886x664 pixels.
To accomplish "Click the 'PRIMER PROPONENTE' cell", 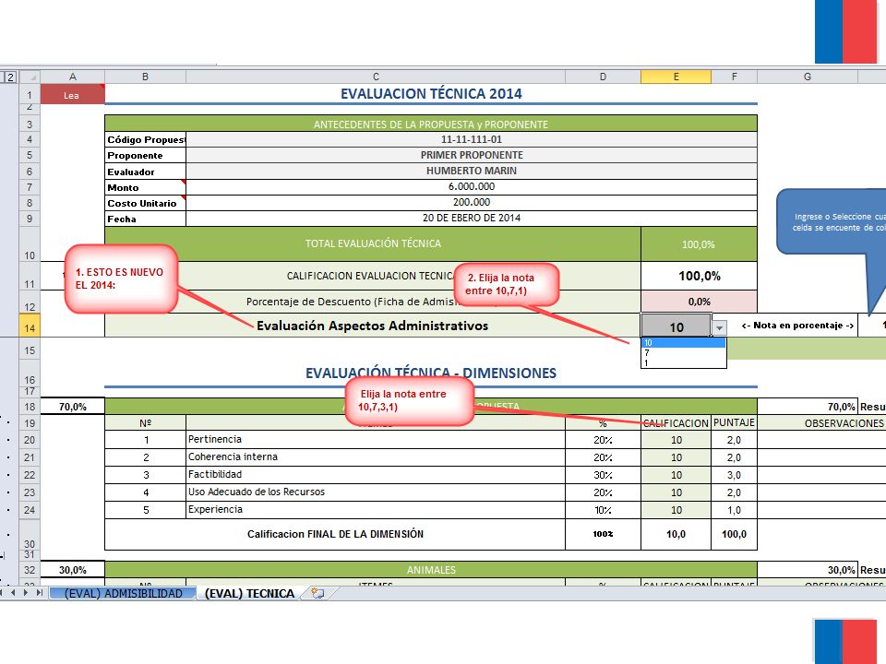I will tap(472, 155).
